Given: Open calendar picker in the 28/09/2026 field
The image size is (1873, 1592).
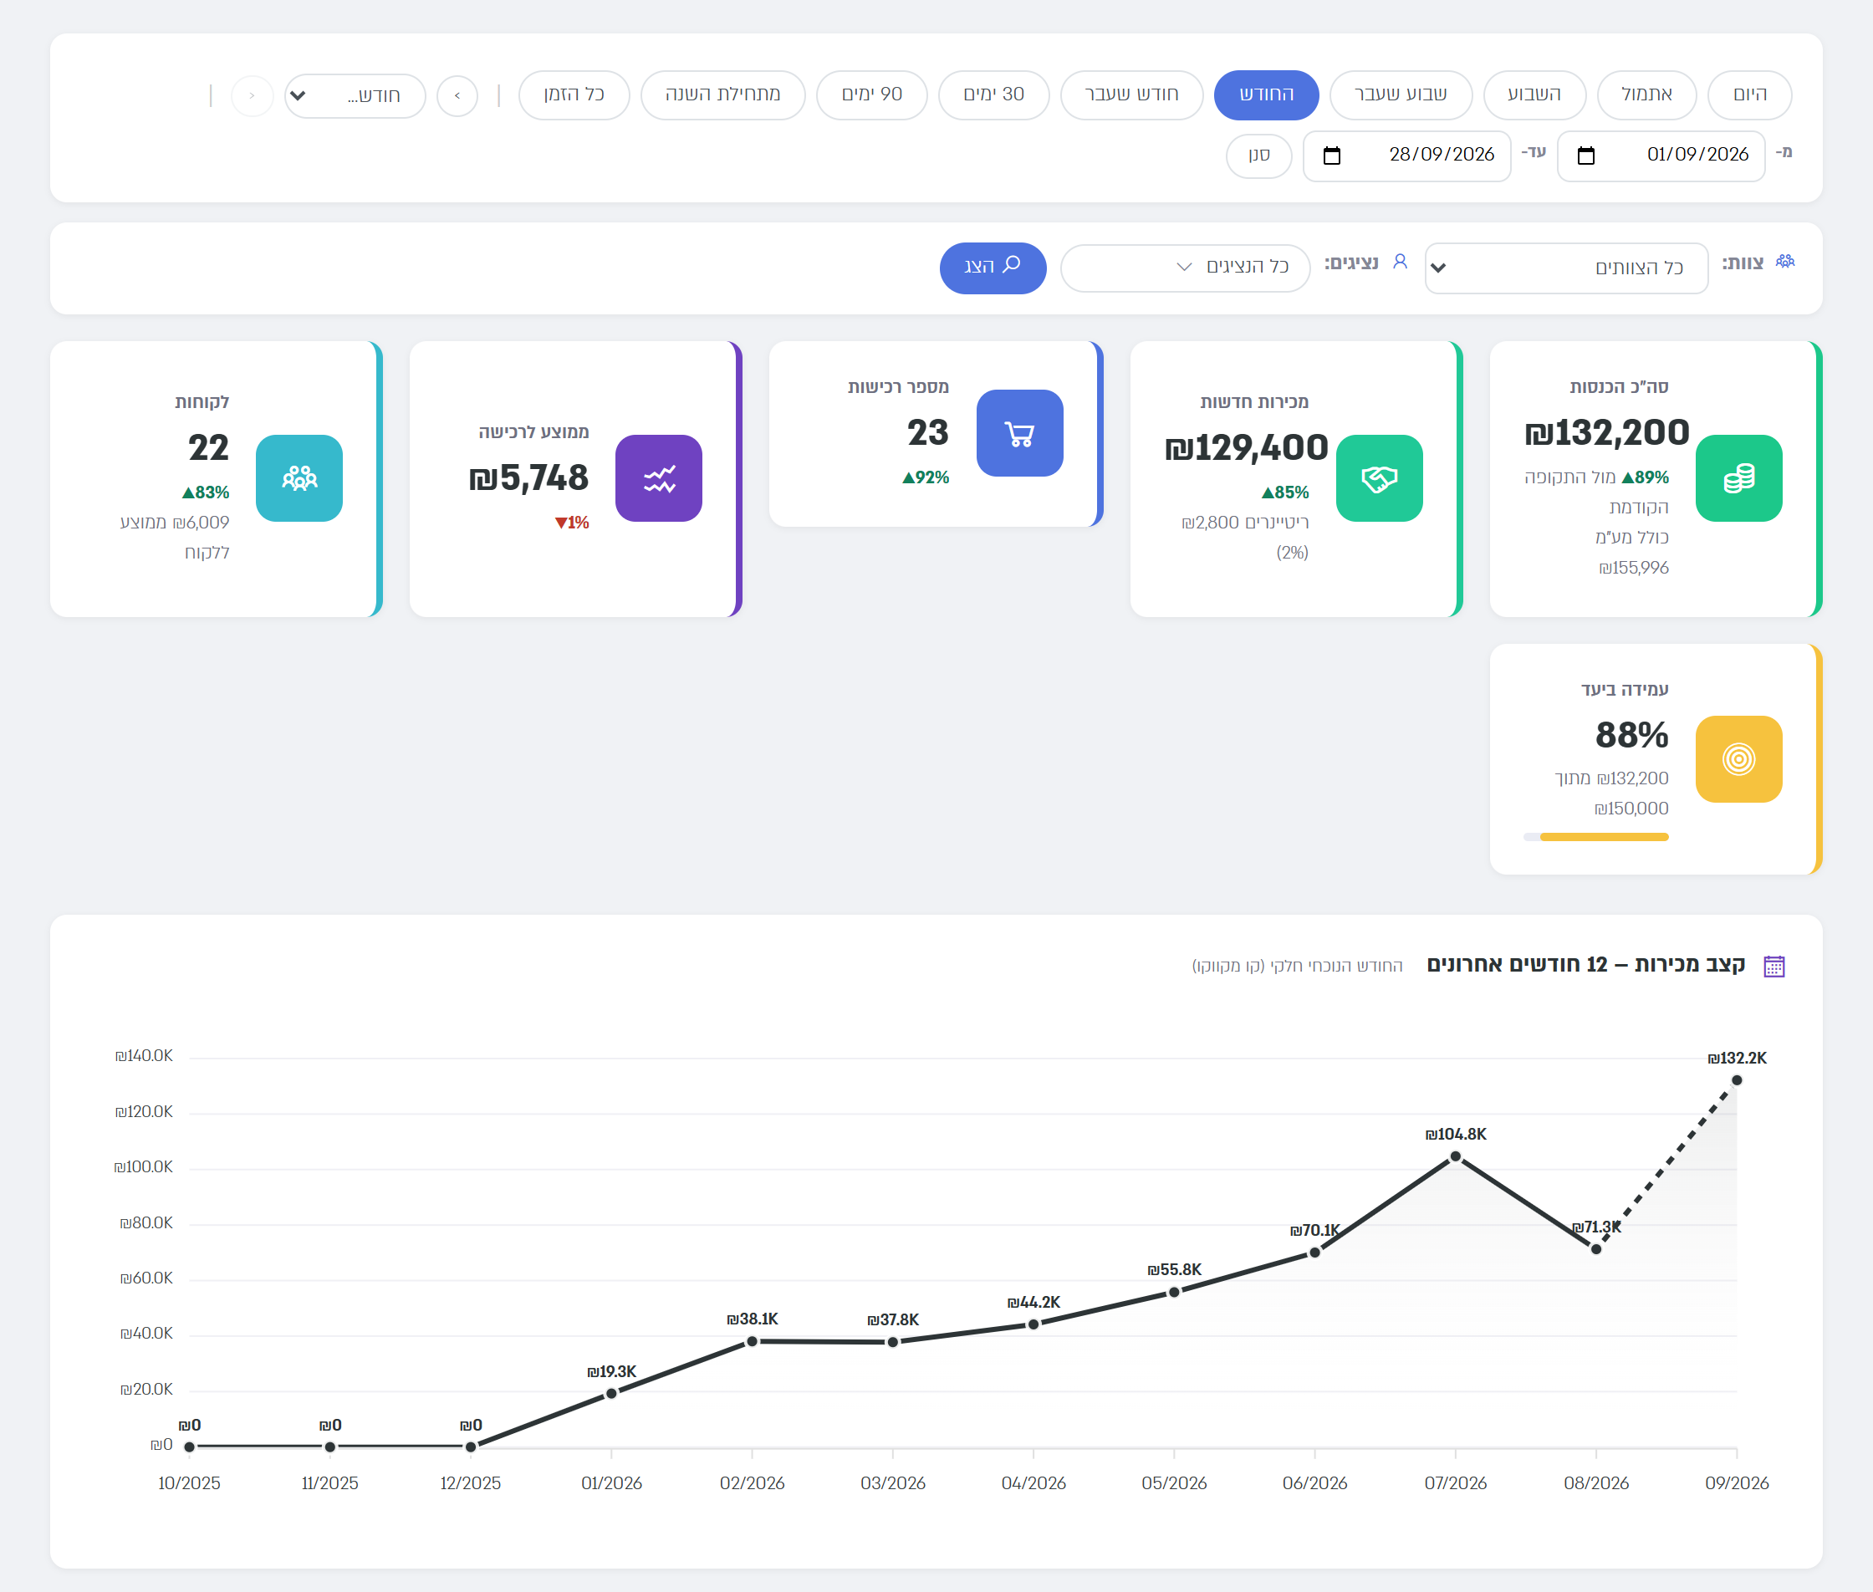Looking at the screenshot, I should pyautogui.click(x=1331, y=156).
